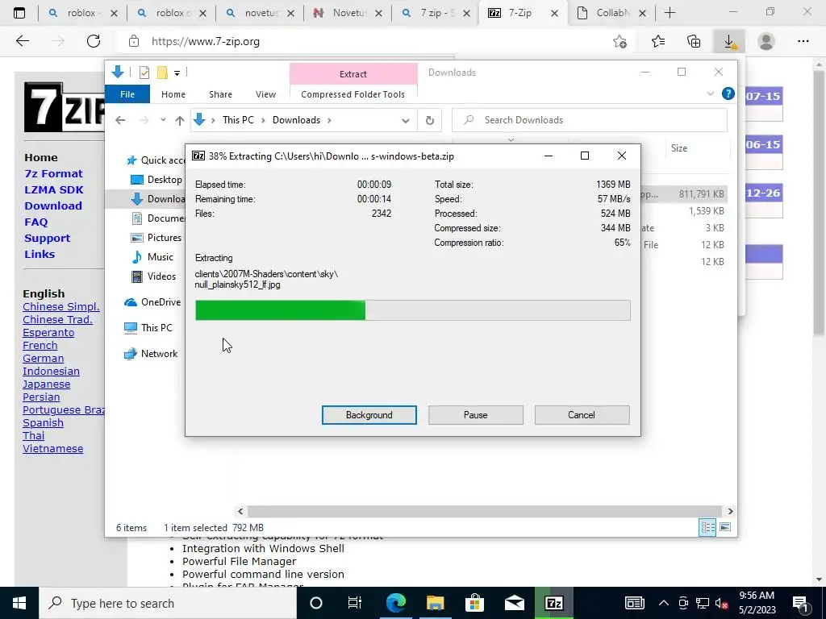Open the browser profile icon
Screen dimensions: 826x619
(766, 42)
